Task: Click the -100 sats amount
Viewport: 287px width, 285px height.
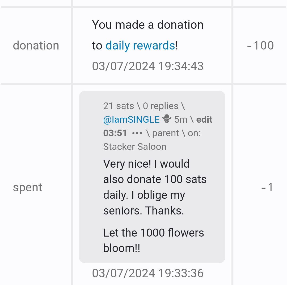Action: pos(260,46)
